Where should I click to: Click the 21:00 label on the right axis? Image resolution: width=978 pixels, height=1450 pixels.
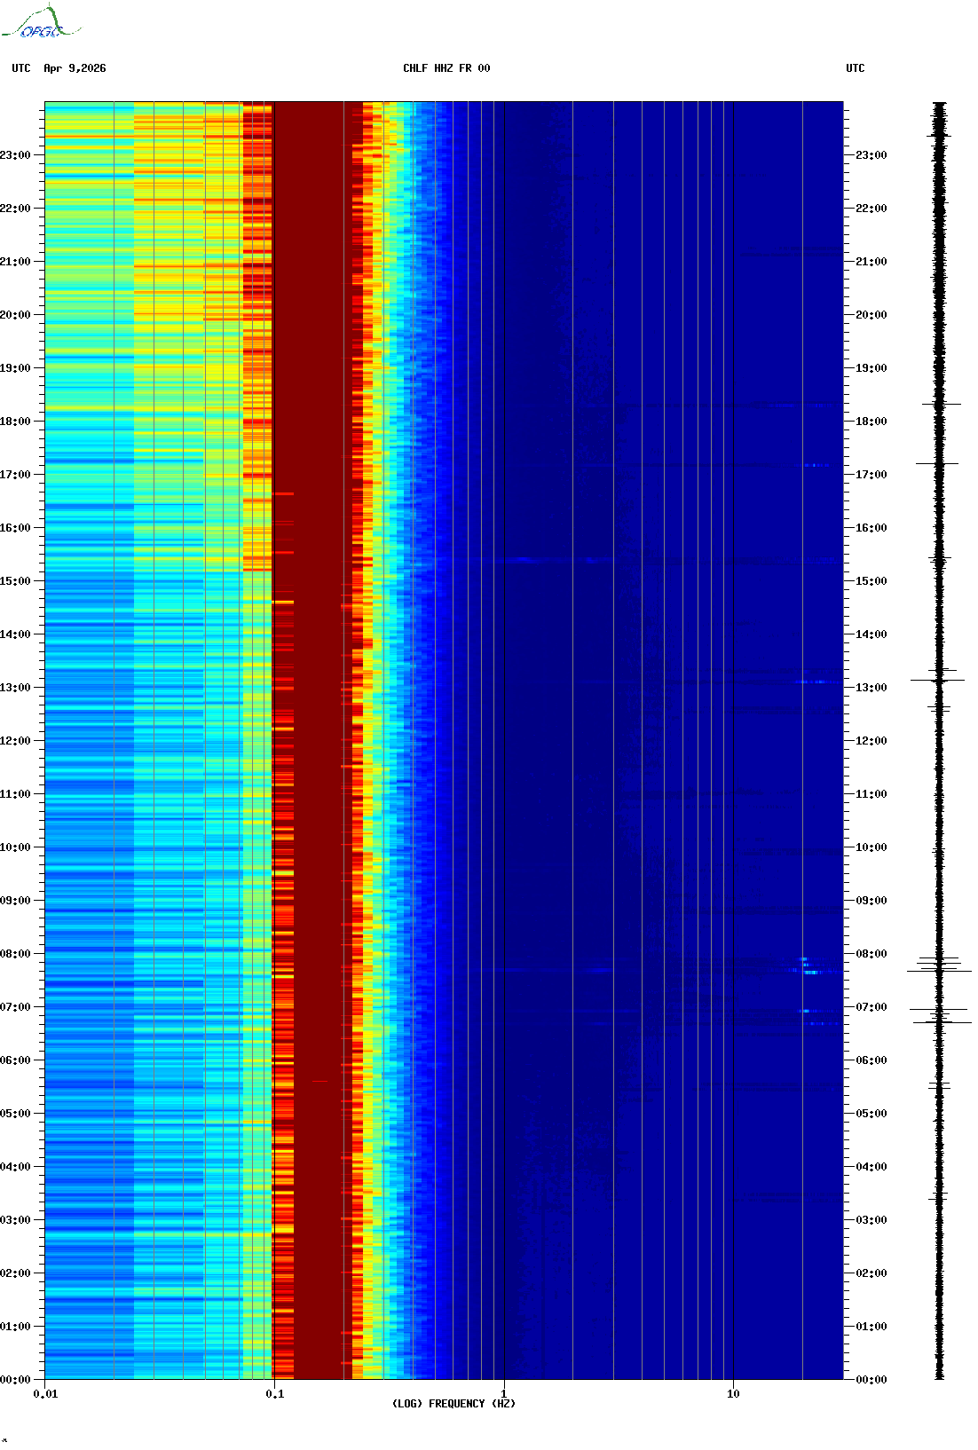coord(871,262)
